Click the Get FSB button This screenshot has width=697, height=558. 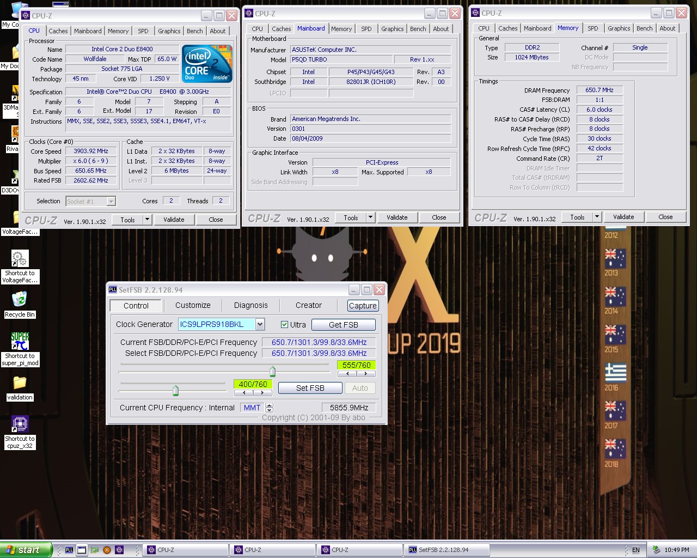344,325
